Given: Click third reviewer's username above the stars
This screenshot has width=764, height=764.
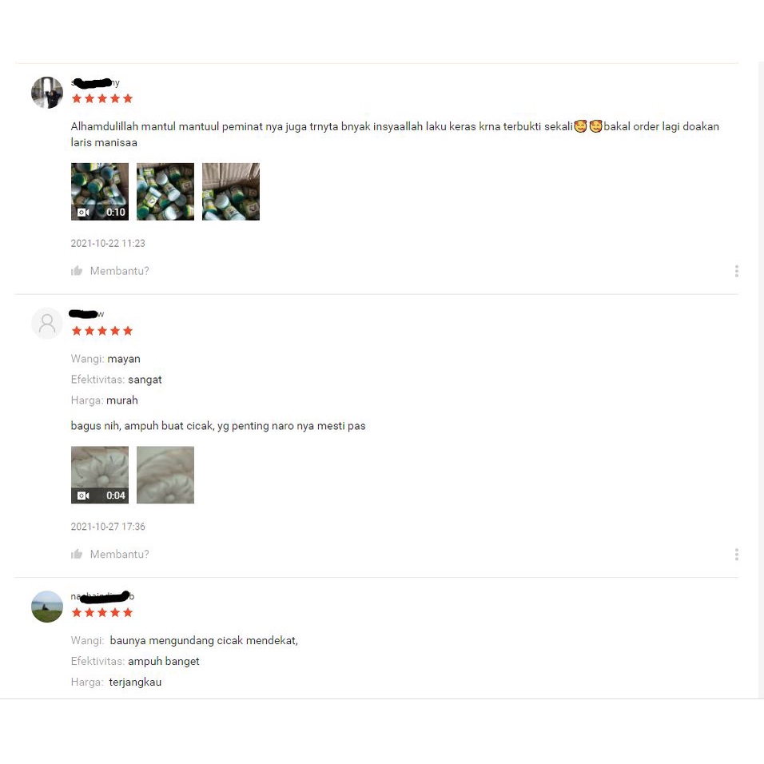Looking at the screenshot, I should coord(102,596).
